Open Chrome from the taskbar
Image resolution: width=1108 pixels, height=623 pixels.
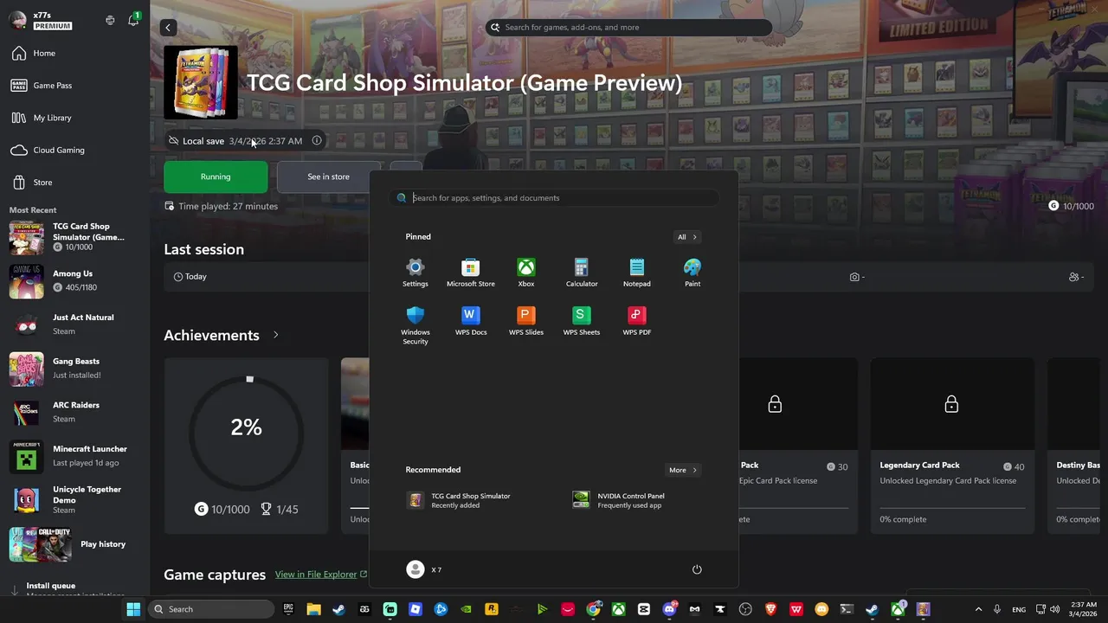(593, 609)
